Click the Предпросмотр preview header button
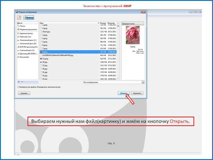 [x=133, y=24]
